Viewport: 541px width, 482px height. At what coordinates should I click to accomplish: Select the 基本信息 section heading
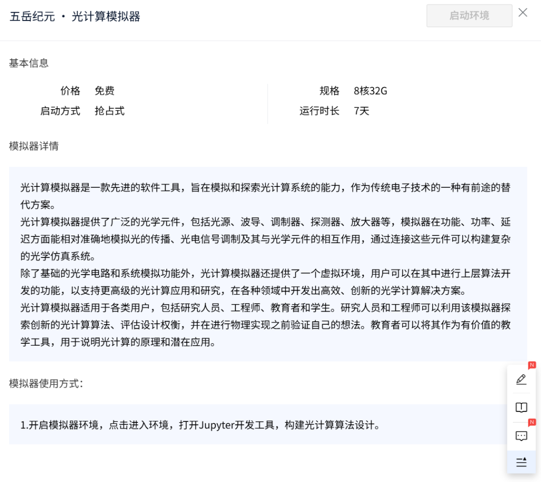pos(29,63)
